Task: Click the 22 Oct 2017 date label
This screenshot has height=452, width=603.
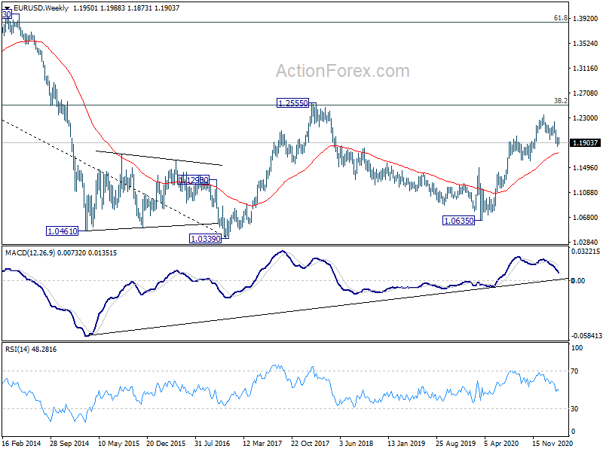Action: pos(311,444)
